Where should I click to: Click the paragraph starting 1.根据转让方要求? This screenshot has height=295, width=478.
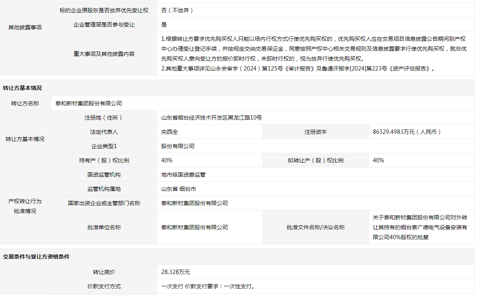[314, 49]
